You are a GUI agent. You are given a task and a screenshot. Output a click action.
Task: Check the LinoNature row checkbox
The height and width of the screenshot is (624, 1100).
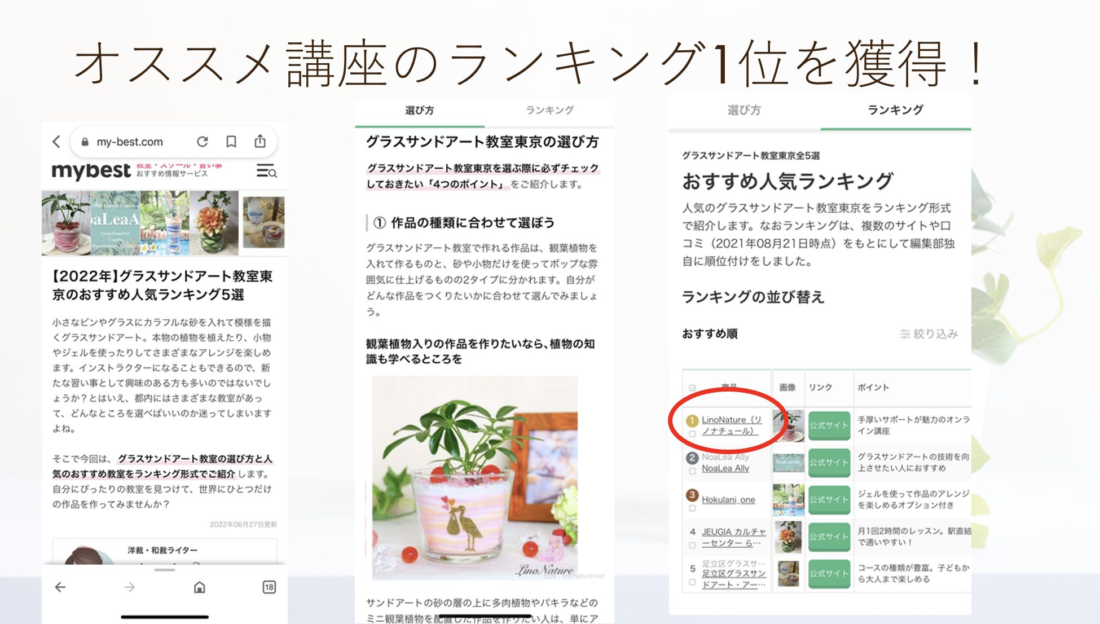pos(692,434)
